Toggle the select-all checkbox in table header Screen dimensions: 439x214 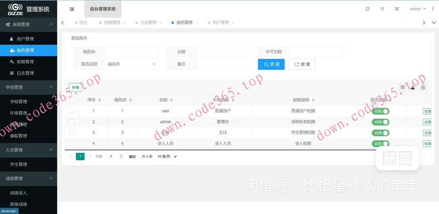72,100
